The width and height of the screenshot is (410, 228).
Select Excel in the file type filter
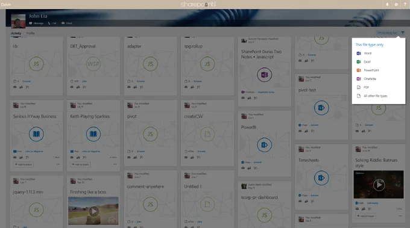(367, 62)
